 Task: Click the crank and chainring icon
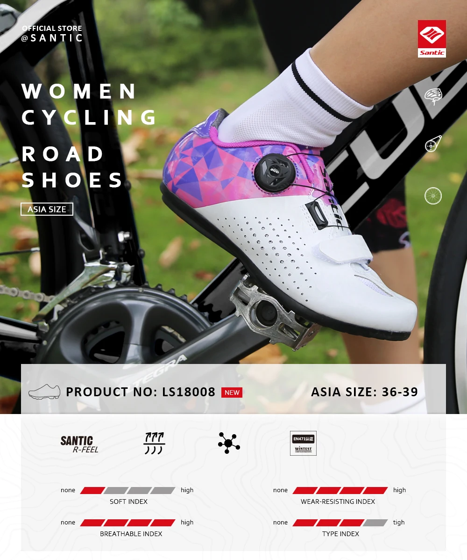pos(433,144)
